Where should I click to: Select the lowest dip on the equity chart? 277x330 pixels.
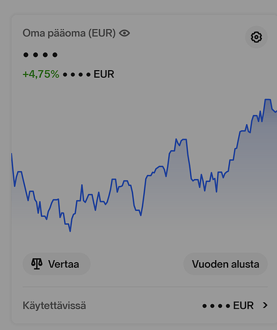pyautogui.click(x=70, y=231)
